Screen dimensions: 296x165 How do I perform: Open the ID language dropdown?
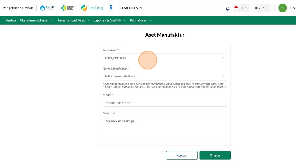click(242, 8)
